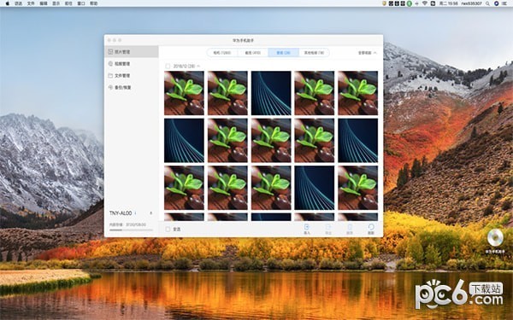Open the Photo Management (照片管理) section
Viewport: 513px width, 320px height.
point(132,51)
